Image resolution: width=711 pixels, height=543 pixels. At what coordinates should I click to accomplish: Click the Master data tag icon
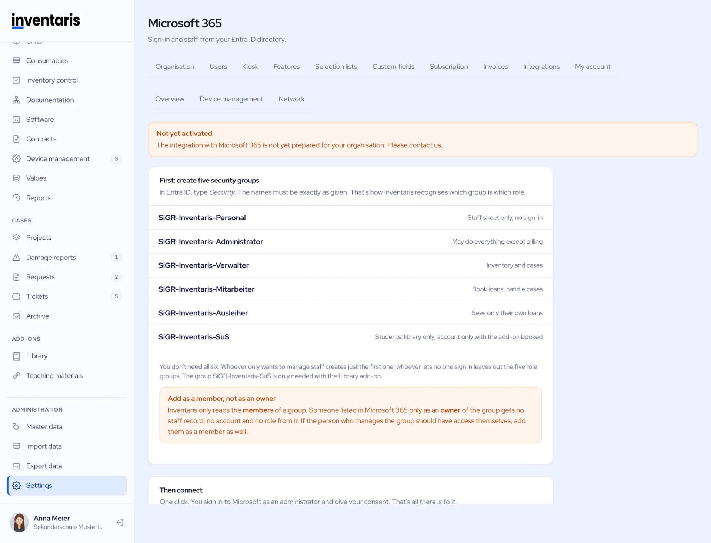point(16,426)
